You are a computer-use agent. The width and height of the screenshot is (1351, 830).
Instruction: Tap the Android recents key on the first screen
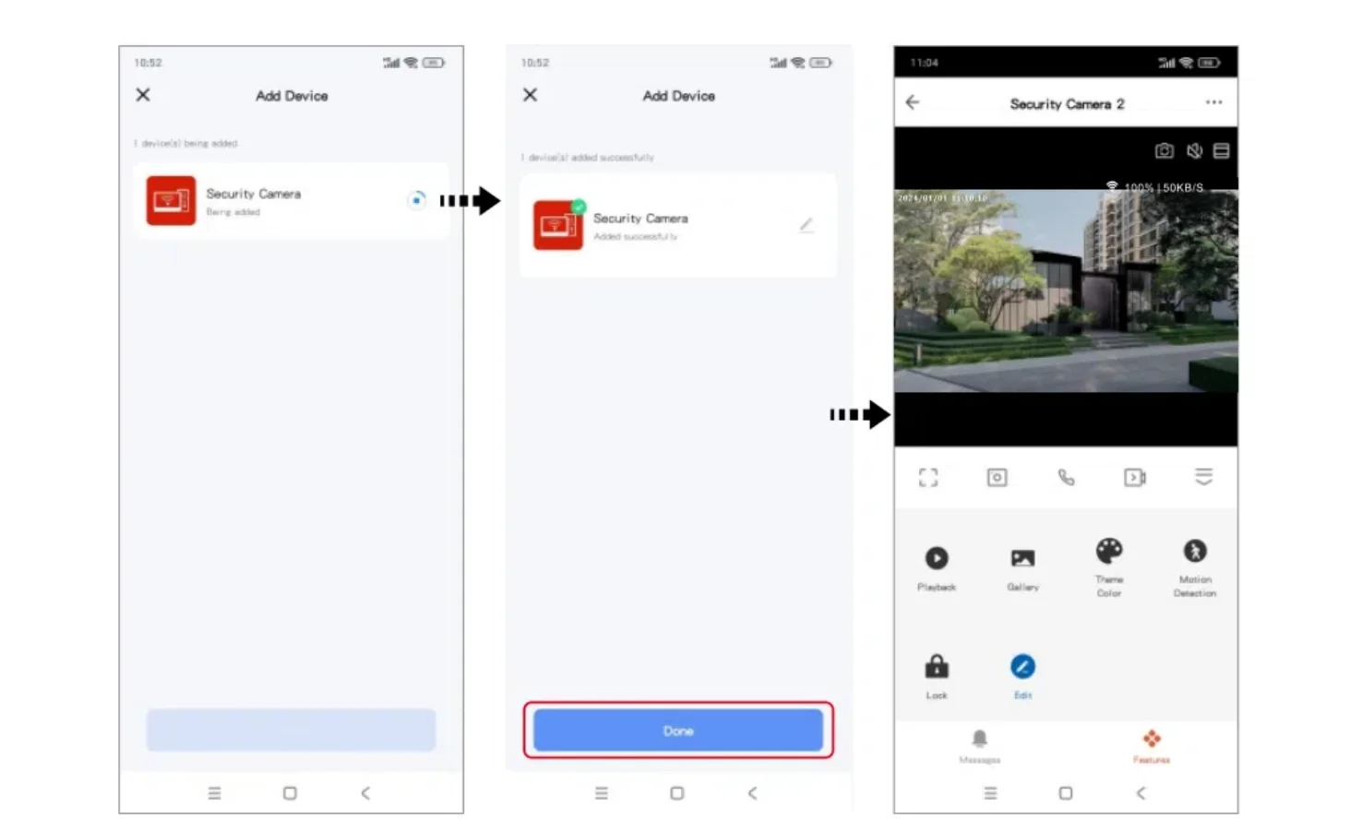(214, 793)
